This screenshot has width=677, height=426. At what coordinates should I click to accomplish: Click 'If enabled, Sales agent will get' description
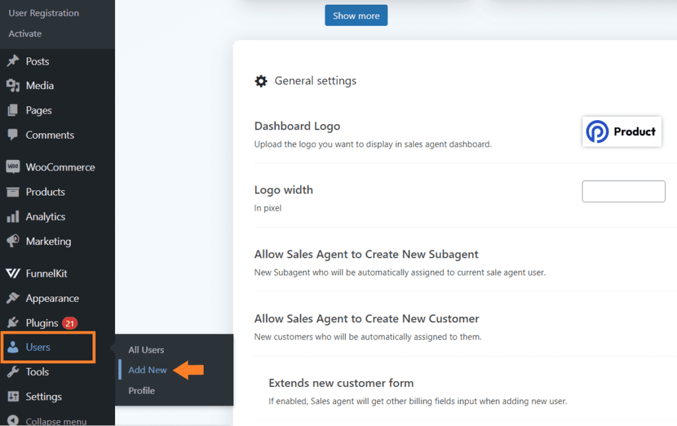coord(418,402)
